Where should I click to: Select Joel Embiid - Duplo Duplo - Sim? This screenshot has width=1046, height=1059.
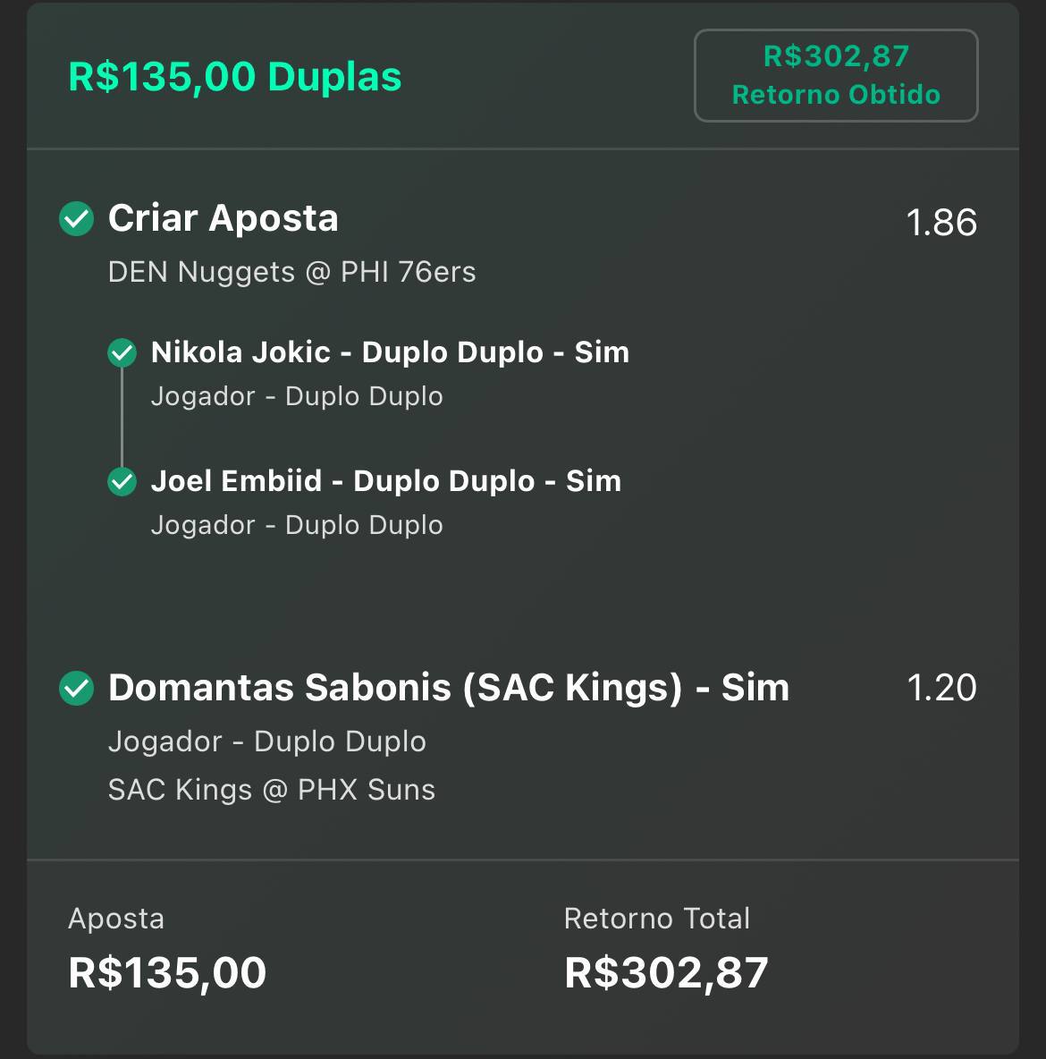(386, 481)
